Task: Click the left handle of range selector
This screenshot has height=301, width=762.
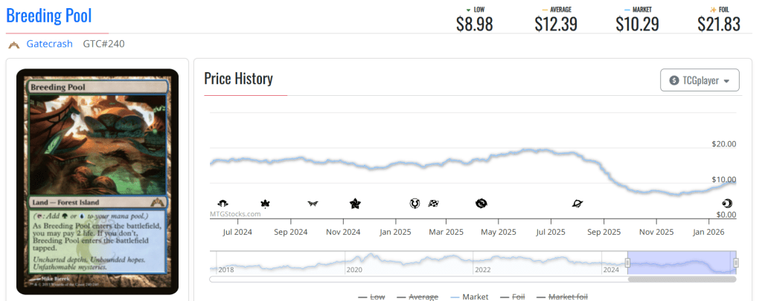Action: pyautogui.click(x=627, y=262)
